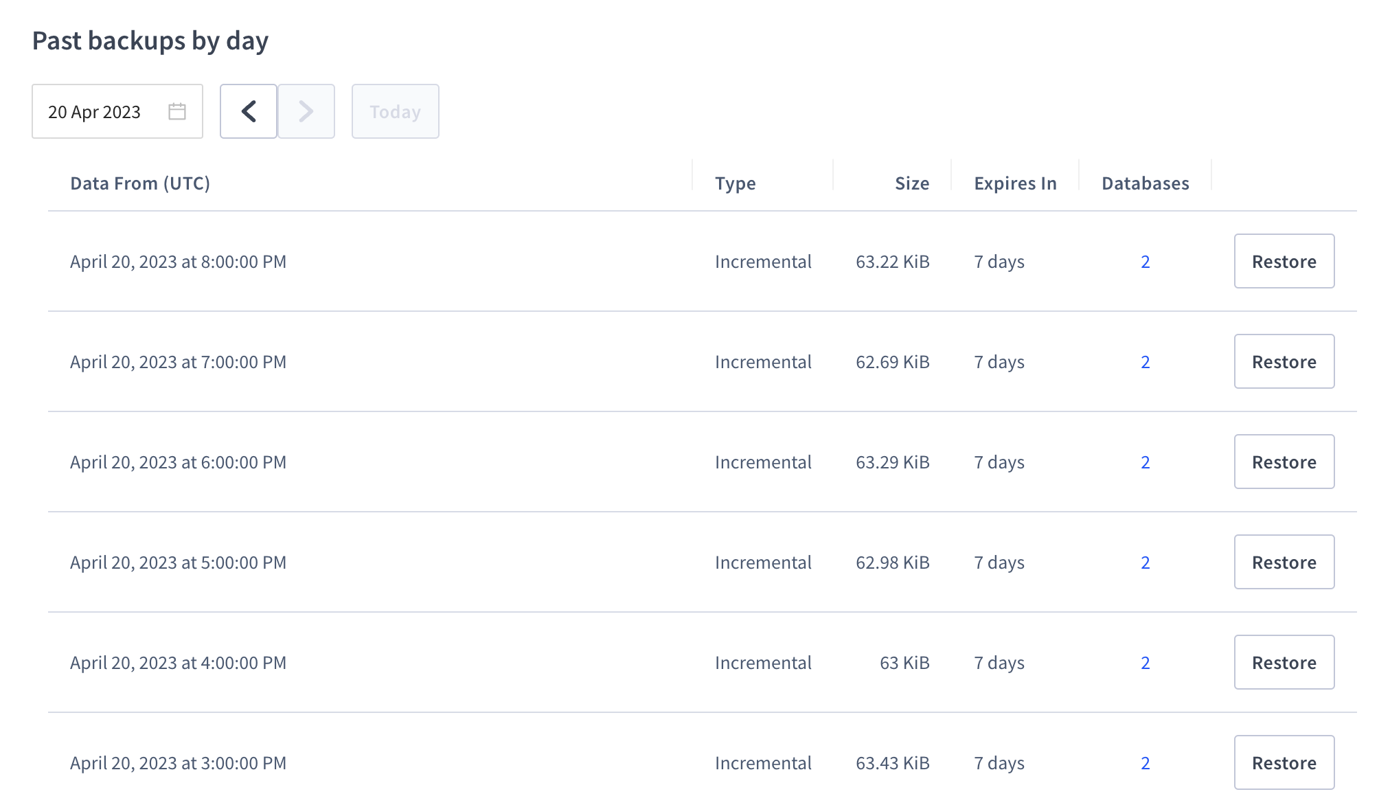The width and height of the screenshot is (1390, 805).
Task: Restore the 4:00:00 PM backup
Action: (x=1284, y=662)
